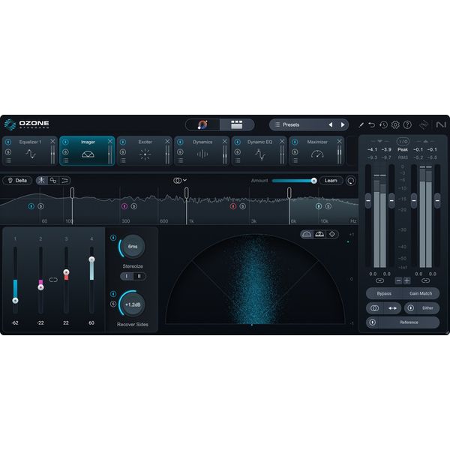Click the crossover handle near 6k
Image resolution: width=450 pixels, height=450 pixels.
coord(289,193)
